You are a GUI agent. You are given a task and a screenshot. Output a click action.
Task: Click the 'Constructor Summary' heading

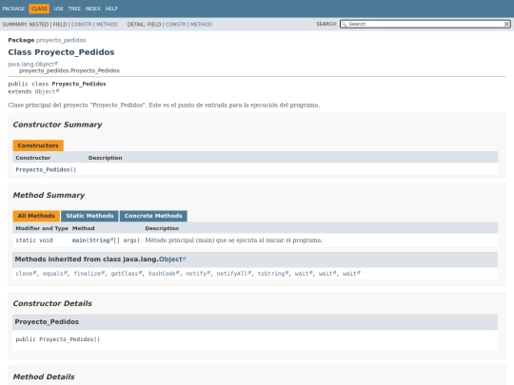click(x=57, y=125)
